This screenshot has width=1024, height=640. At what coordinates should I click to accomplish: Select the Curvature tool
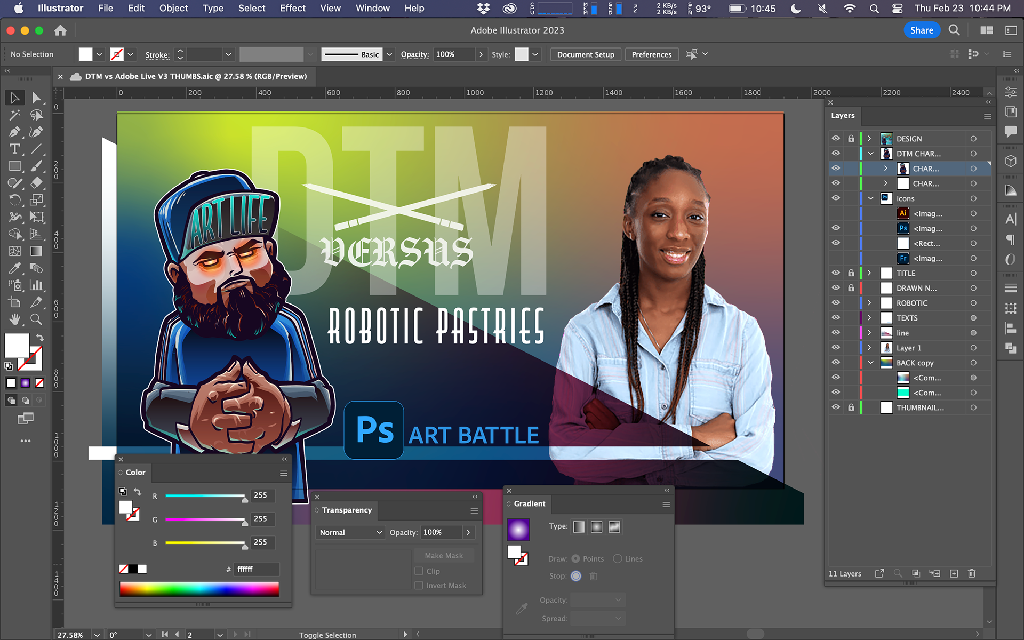36,132
